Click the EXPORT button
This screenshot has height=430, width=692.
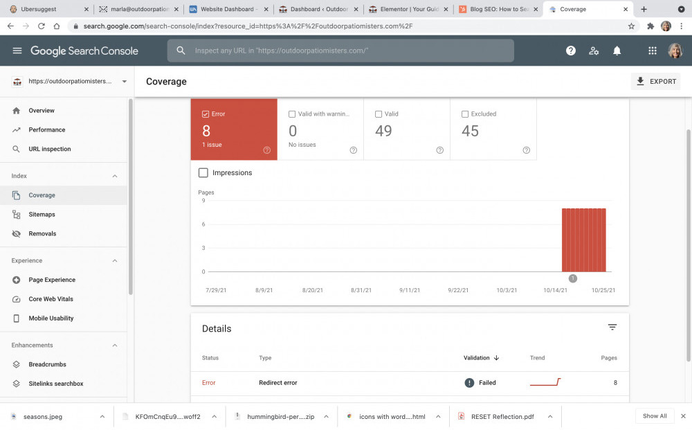[655, 81]
